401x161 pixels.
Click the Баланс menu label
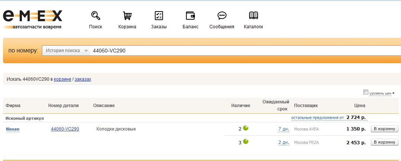[190, 27]
